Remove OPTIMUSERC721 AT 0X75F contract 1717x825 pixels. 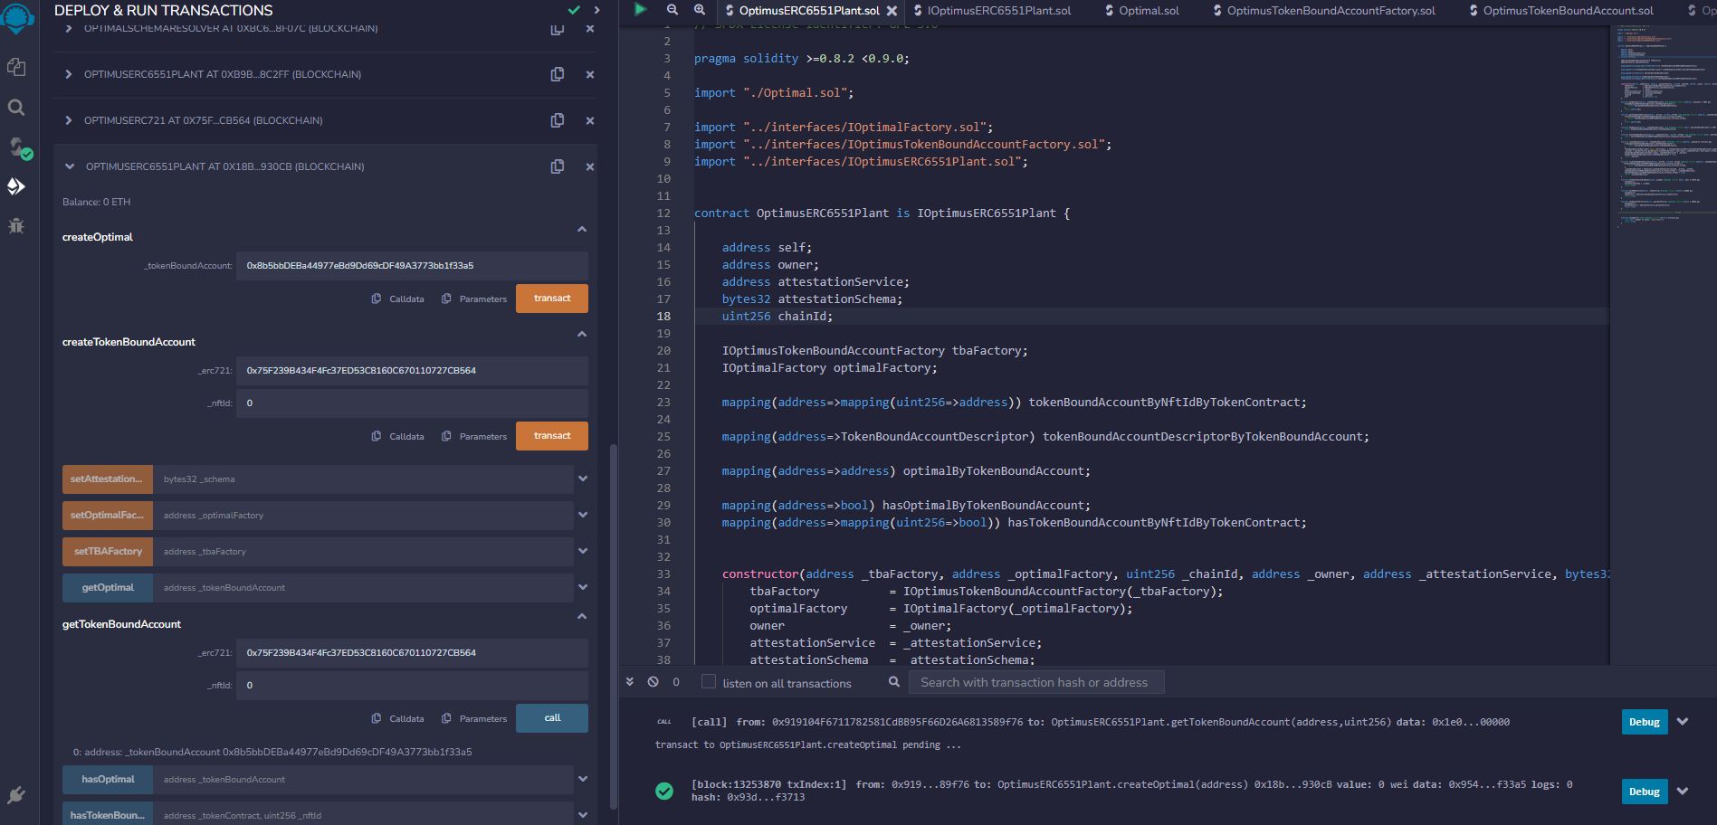pos(590,120)
